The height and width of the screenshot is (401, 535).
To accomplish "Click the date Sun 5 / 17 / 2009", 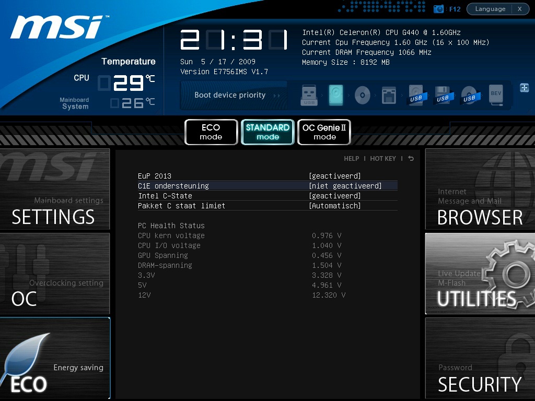I will 218,62.
